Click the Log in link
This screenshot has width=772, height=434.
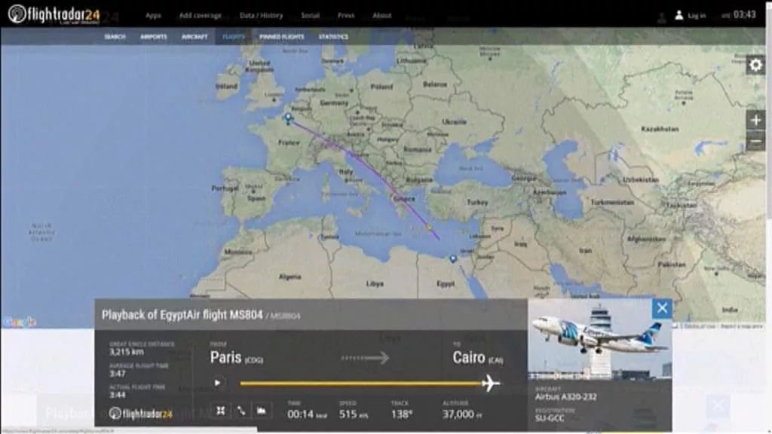click(x=697, y=16)
